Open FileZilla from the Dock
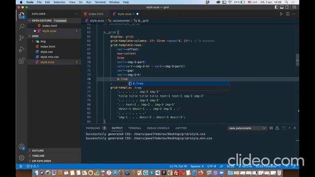The width and height of the screenshot is (315, 177). click(x=176, y=173)
